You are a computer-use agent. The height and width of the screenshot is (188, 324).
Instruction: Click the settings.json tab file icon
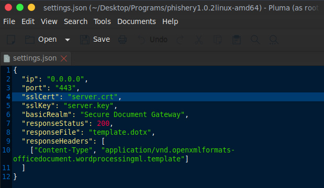point(7,58)
